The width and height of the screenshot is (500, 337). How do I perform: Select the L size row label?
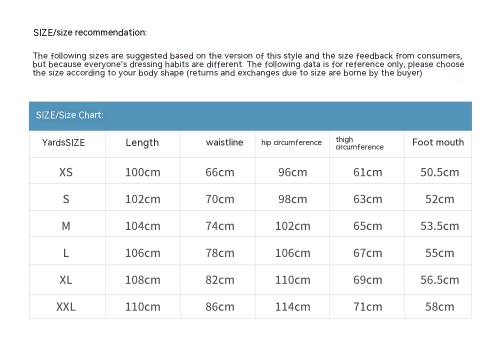[66, 253]
